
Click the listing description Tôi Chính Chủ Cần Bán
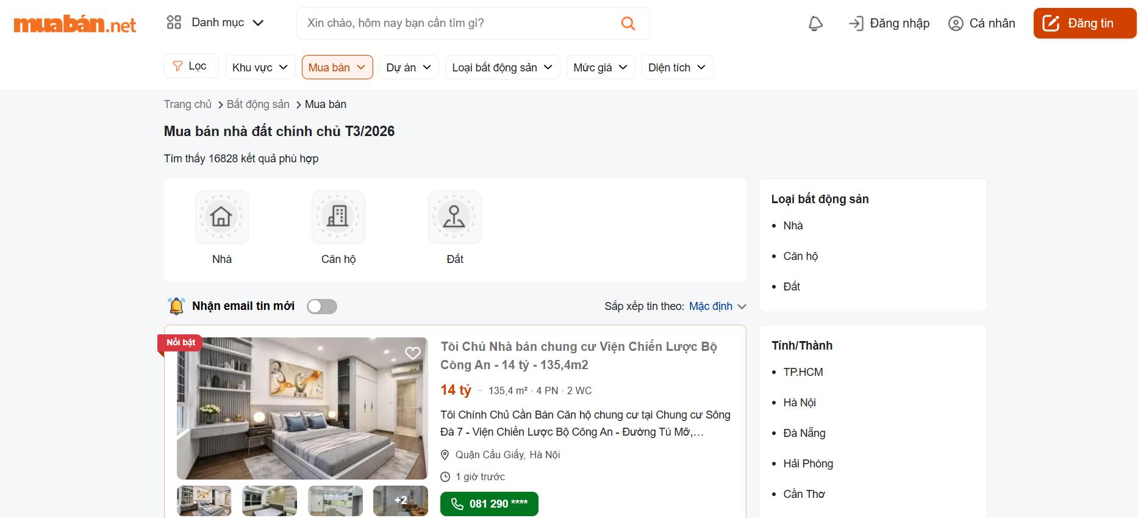[x=585, y=423]
